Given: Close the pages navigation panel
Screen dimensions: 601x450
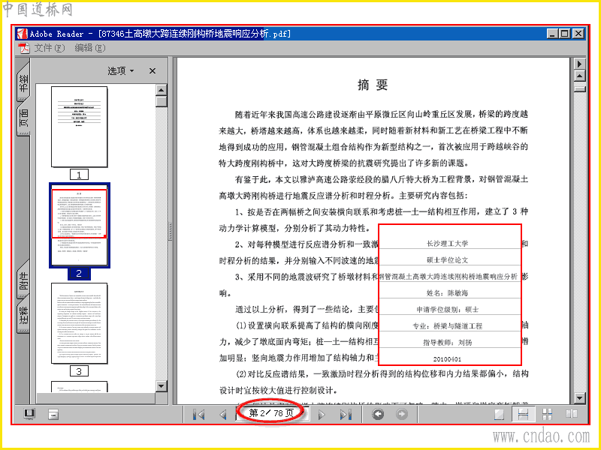Looking at the screenshot, I should [153, 70].
